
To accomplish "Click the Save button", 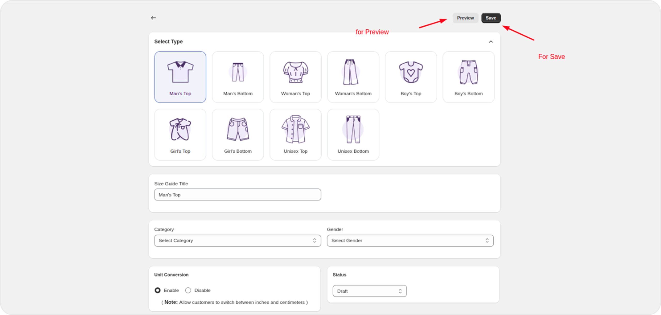I will [491, 18].
